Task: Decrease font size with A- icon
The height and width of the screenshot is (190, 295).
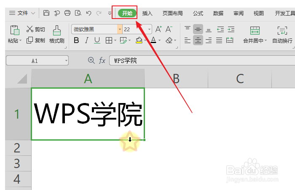Action: (x=169, y=29)
